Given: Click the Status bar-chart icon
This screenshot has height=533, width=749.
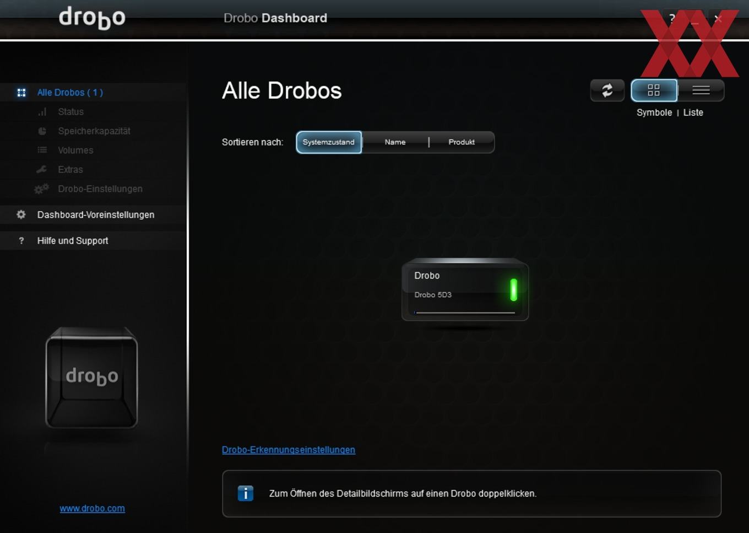Looking at the screenshot, I should (x=42, y=112).
